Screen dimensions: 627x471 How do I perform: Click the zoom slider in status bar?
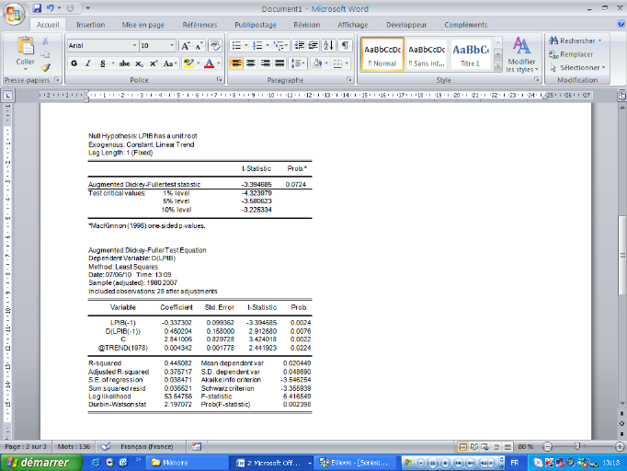point(576,446)
